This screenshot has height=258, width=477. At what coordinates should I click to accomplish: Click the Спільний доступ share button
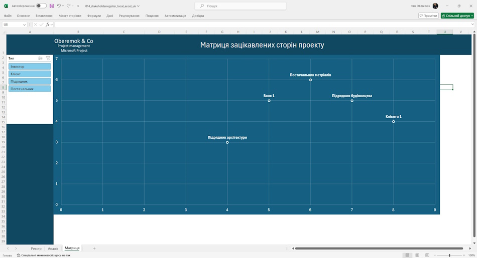tap(457, 16)
